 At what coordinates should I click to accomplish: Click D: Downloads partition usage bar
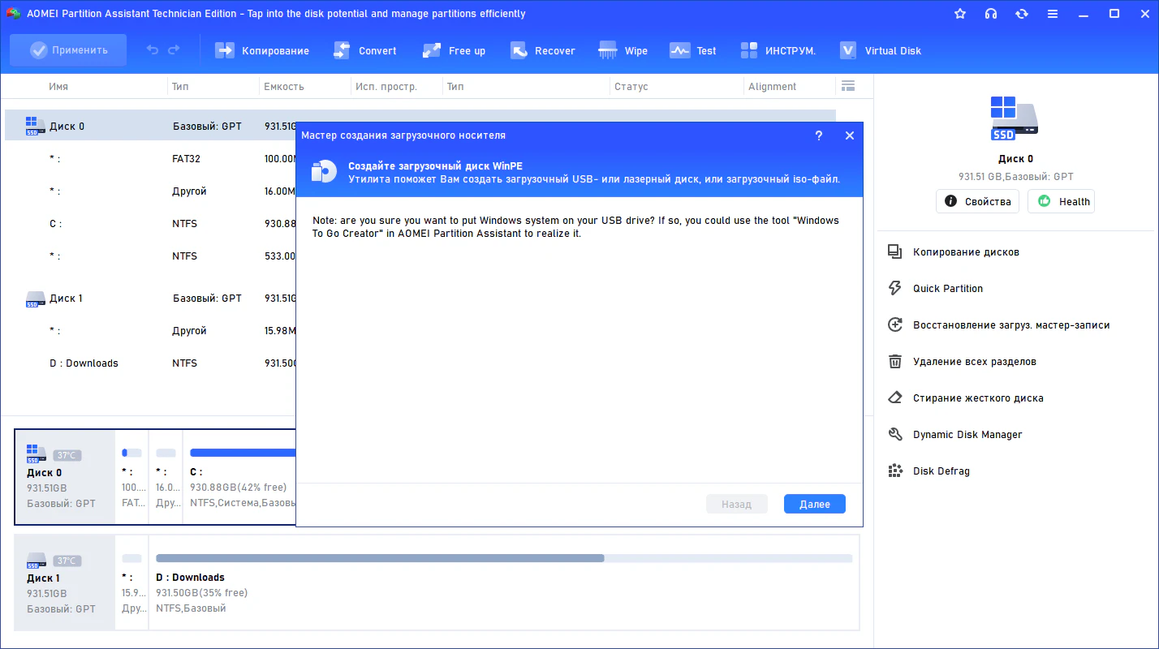(503, 558)
